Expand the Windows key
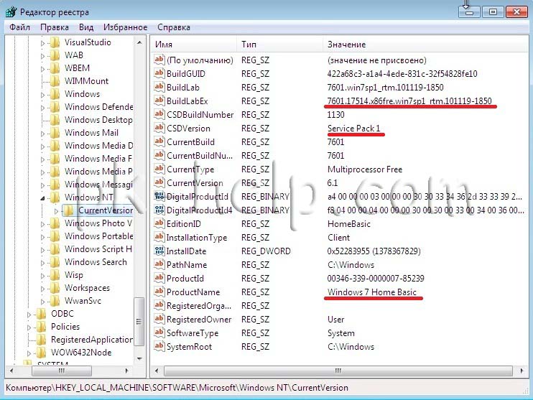This screenshot has width=533, height=400. tap(42, 95)
